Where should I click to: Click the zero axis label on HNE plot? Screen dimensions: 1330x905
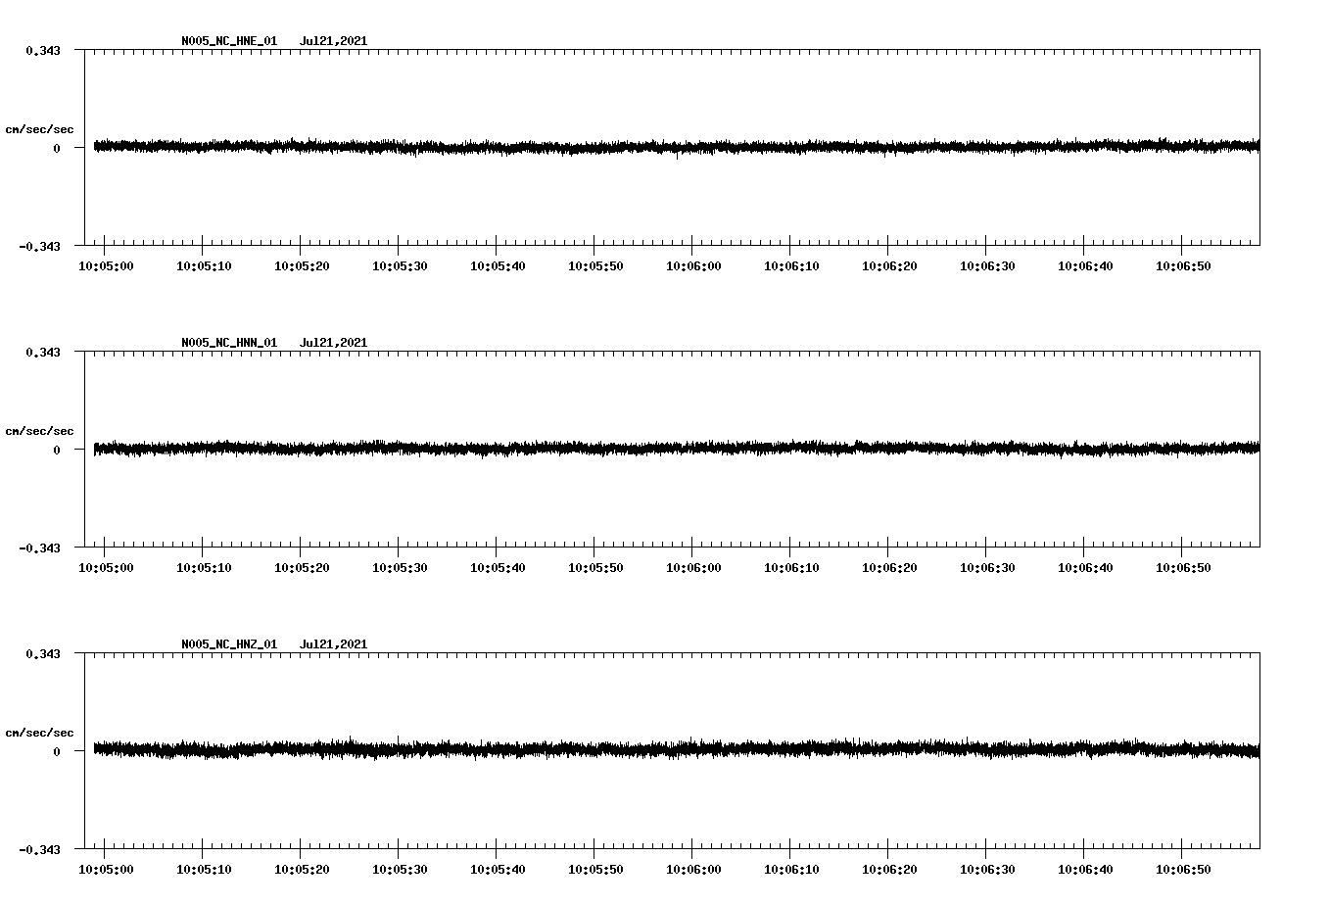(57, 148)
